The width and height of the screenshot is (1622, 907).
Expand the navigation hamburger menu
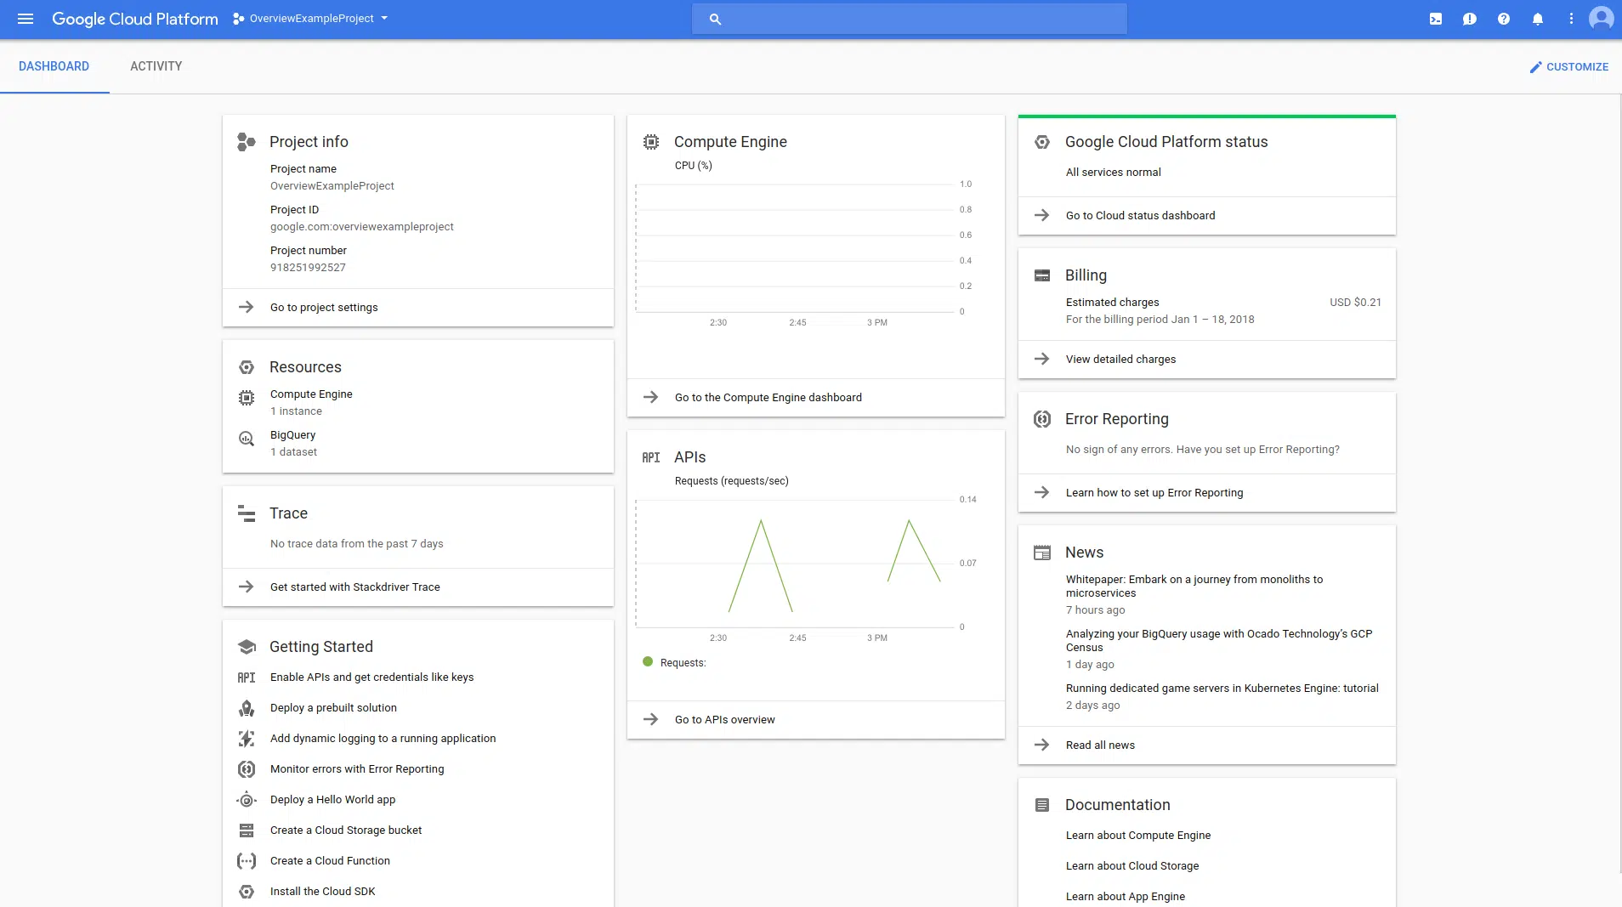pos(25,18)
